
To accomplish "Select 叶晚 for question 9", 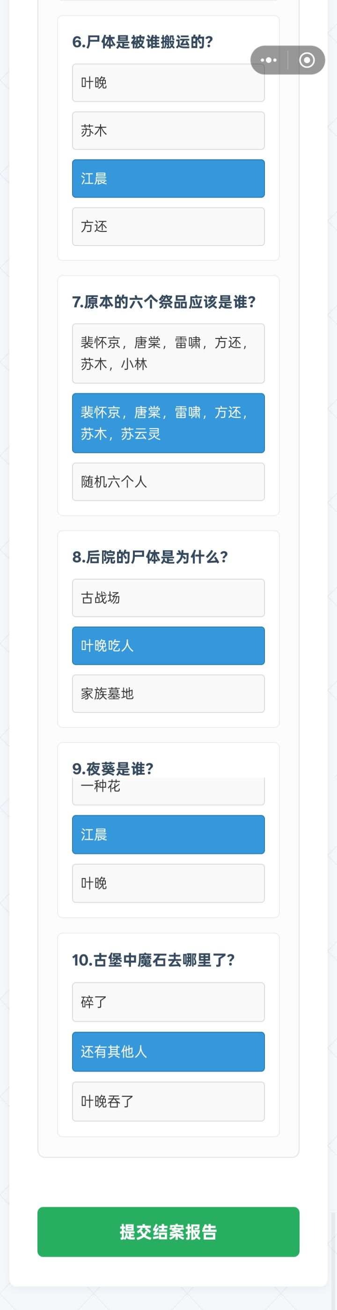I will pos(168,883).
